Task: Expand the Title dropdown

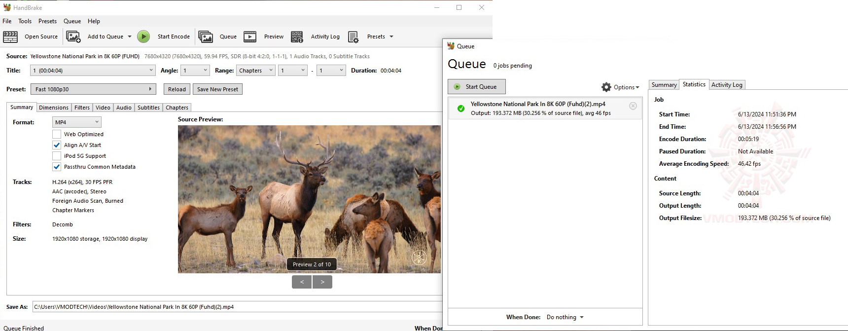Action: pyautogui.click(x=93, y=71)
